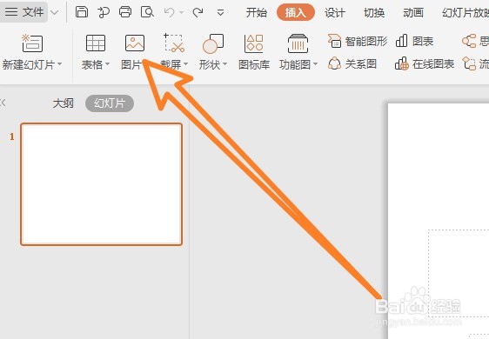Collapse the slide panel with the chevron

[3, 103]
